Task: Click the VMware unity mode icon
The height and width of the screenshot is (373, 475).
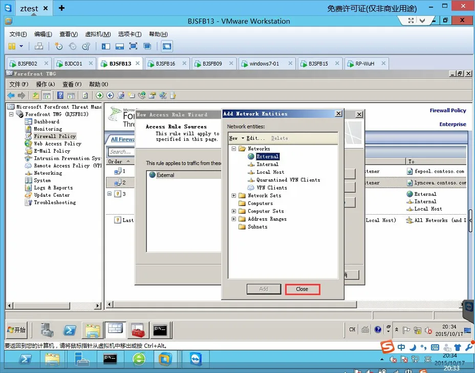Action: tap(147, 46)
